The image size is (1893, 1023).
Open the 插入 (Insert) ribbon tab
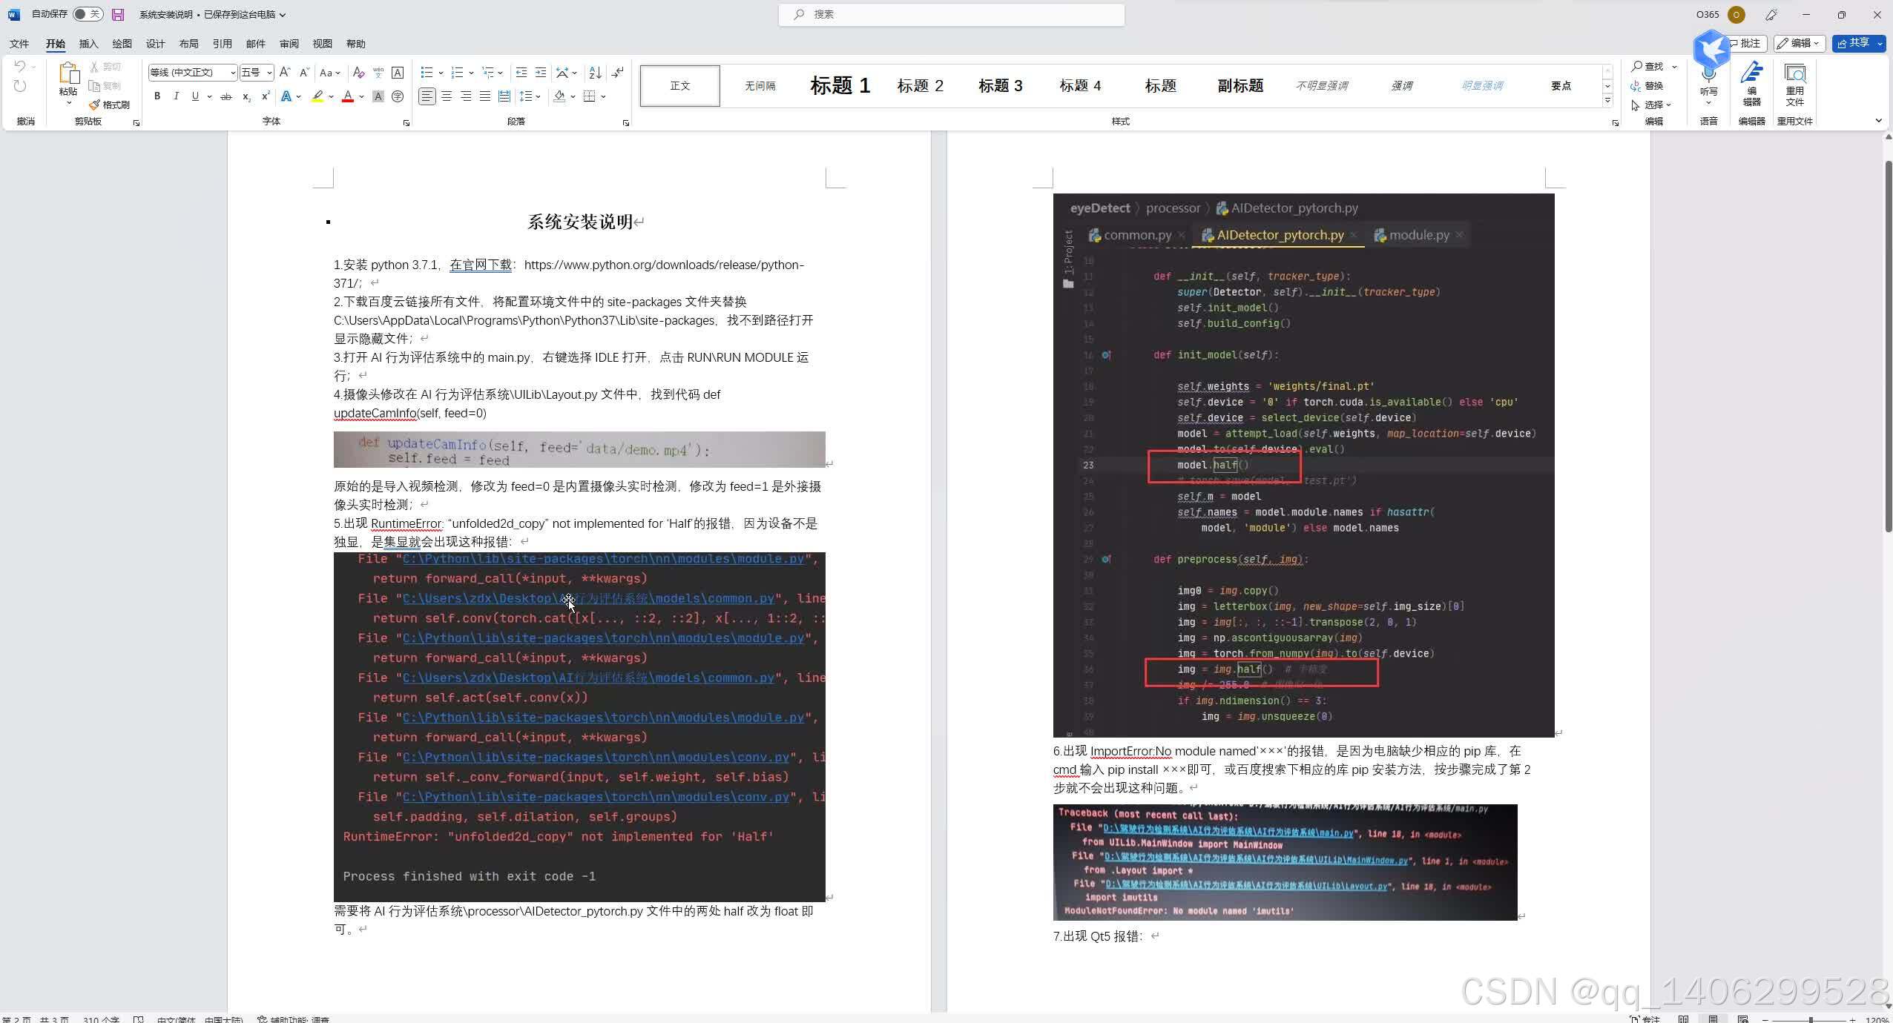tap(88, 44)
